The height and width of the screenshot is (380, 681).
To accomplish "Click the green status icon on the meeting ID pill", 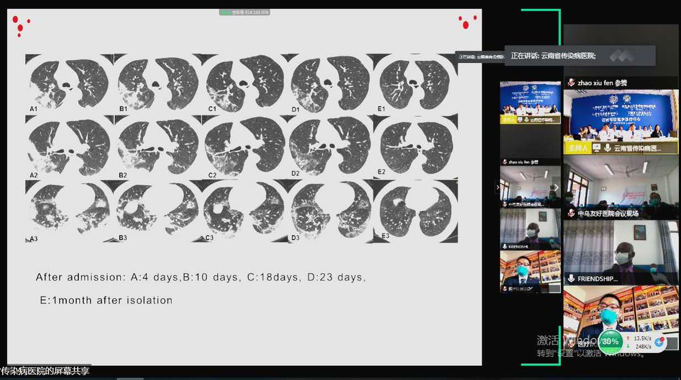I will (x=226, y=11).
